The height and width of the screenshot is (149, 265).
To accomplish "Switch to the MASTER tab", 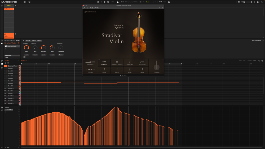I will 7,41.
